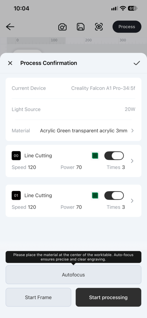Tap the back arrow icon
This screenshot has width=147, height=318.
click(x=10, y=27)
